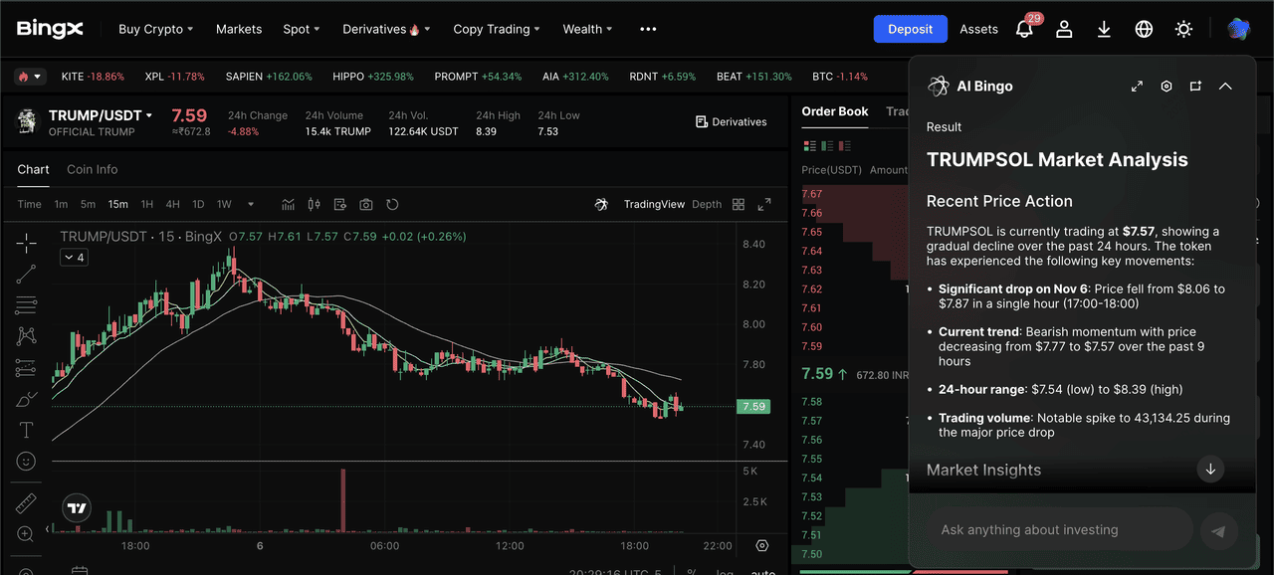
Task: Open the Buy Crypto dropdown menu
Action: 156,30
